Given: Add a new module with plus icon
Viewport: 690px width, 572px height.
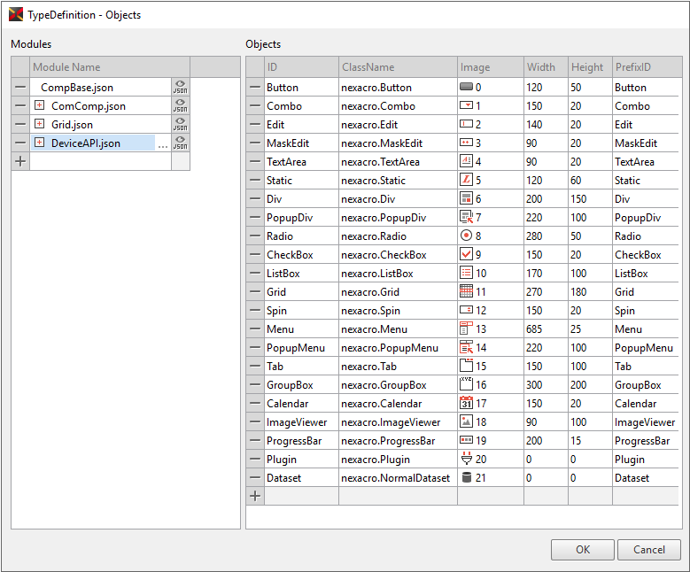Looking at the screenshot, I should coord(20,161).
